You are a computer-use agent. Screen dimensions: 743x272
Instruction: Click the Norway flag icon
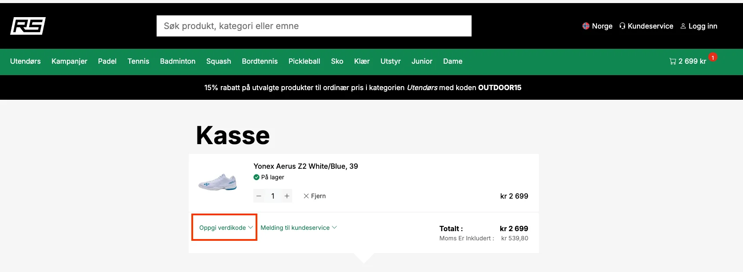point(586,26)
